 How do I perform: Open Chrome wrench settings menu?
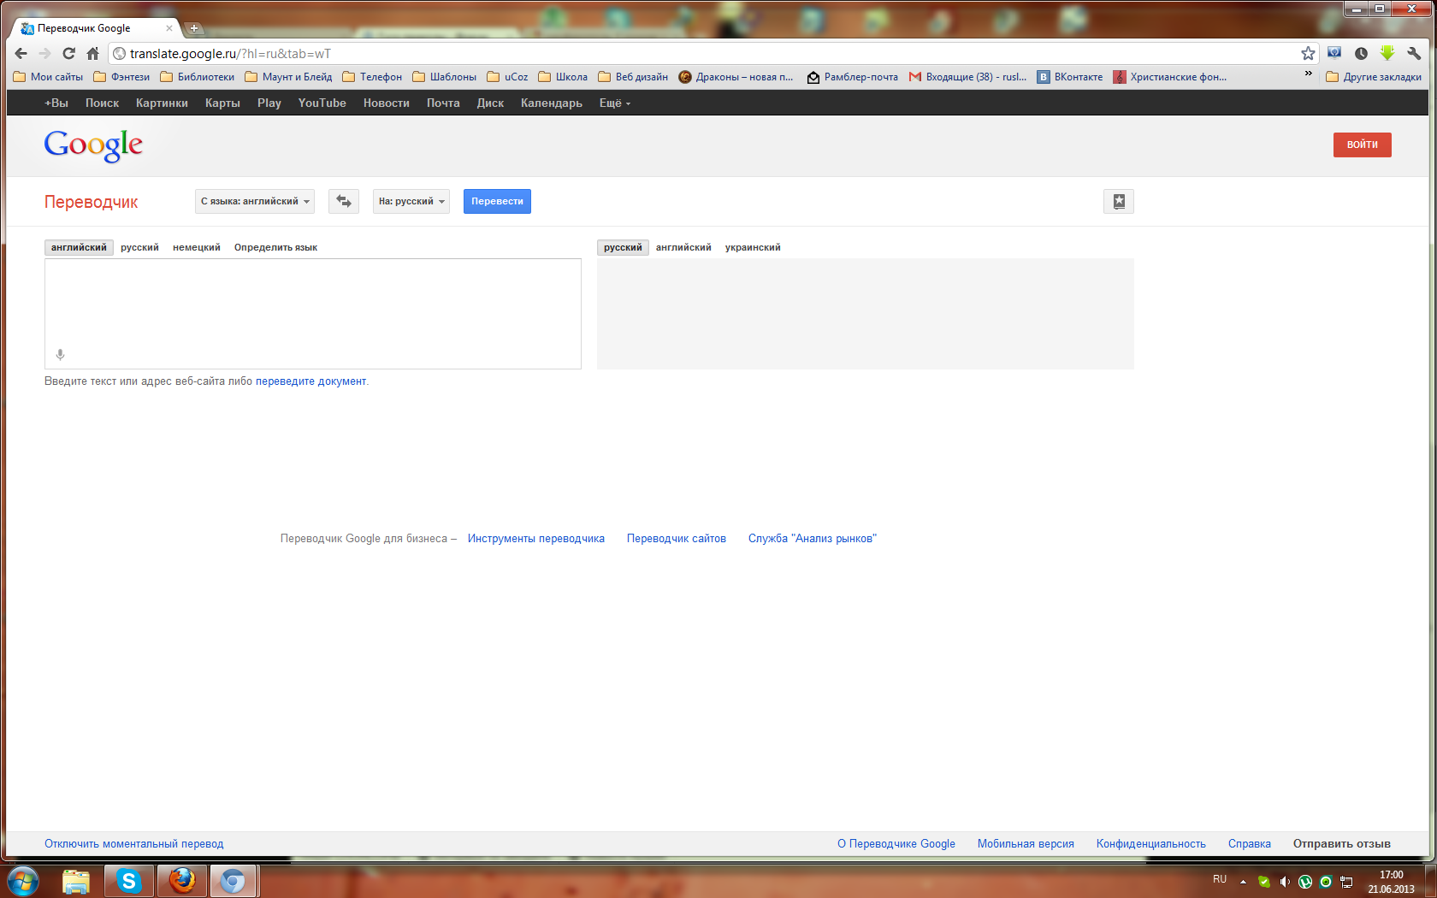1414,53
